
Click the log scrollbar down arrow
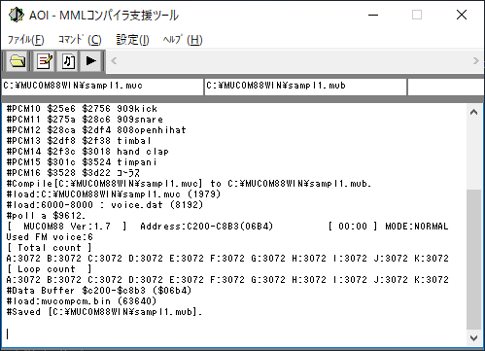[473, 338]
